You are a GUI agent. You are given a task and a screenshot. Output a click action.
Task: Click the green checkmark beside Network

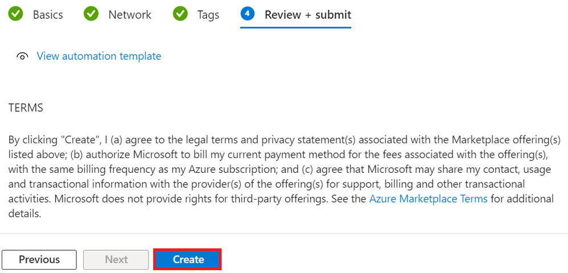point(91,14)
